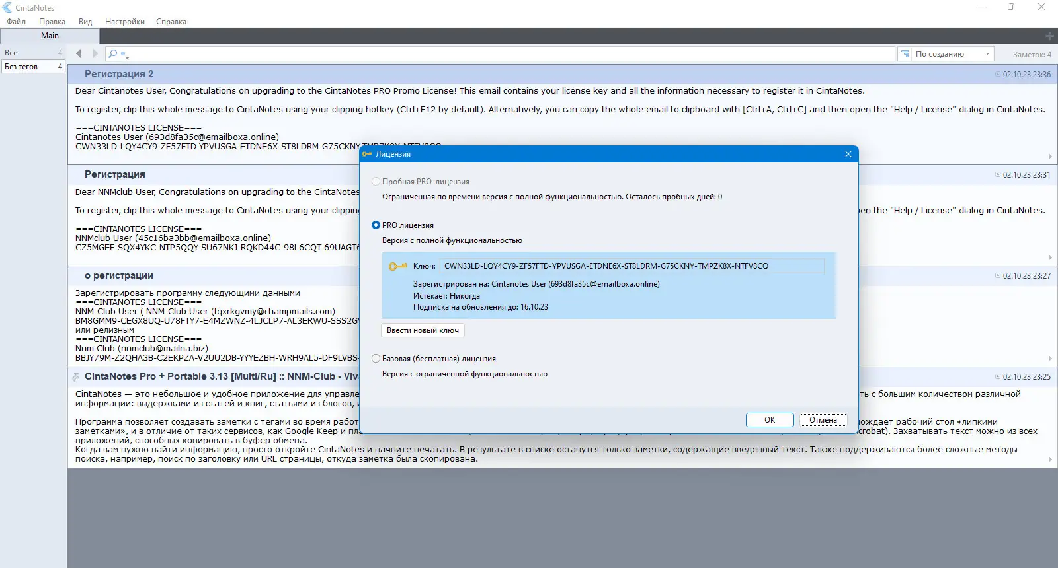Select the Все tag in sidebar

tap(32, 53)
